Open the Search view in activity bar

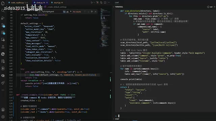[x=3, y=10]
